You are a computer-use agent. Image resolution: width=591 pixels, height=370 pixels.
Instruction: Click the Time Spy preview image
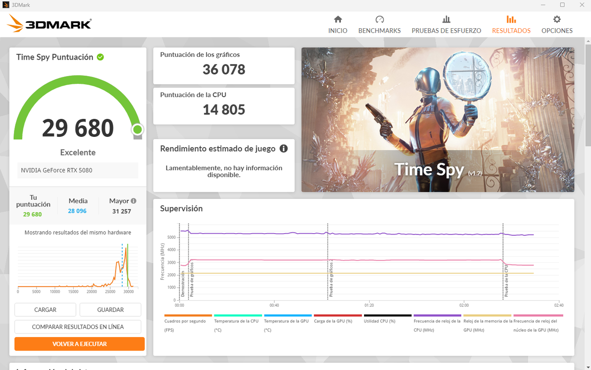point(438,120)
